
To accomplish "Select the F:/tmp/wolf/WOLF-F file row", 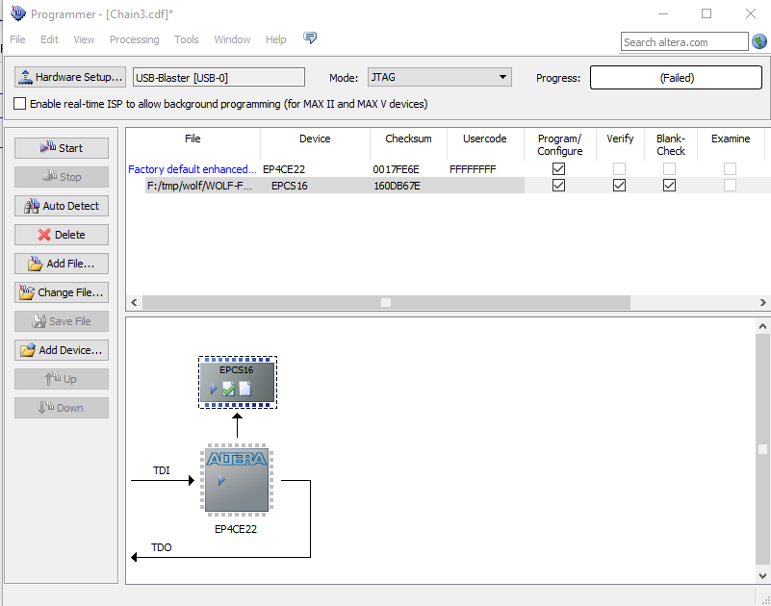I will pos(199,186).
